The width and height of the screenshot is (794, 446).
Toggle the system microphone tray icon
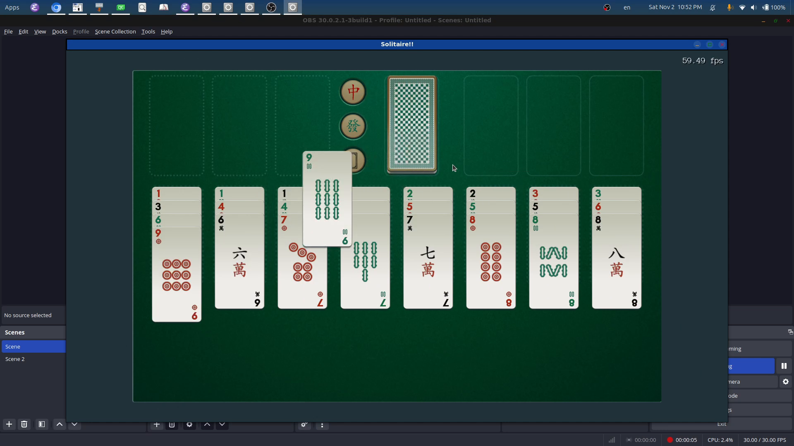(x=730, y=7)
